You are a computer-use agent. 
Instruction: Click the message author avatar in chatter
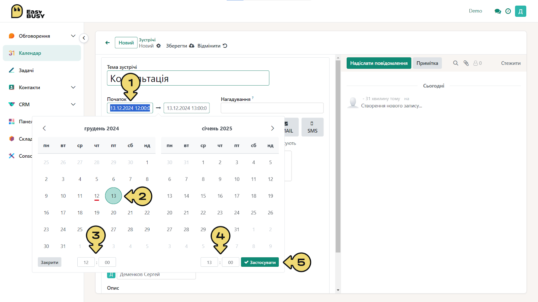[353, 102]
